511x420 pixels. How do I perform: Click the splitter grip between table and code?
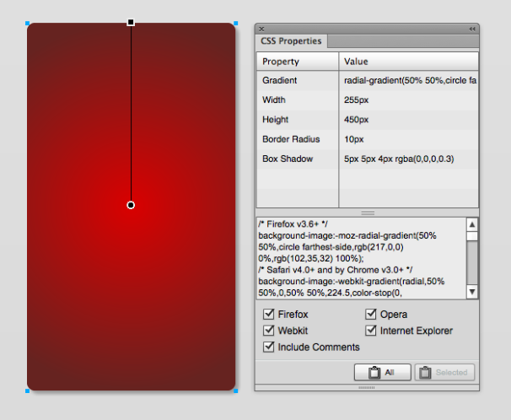(x=368, y=213)
